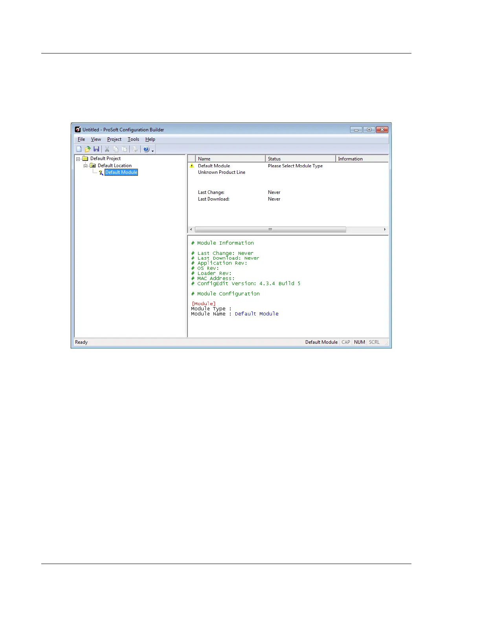
Task: Click '# Loader Rev:' comment line
Action: (211, 273)
